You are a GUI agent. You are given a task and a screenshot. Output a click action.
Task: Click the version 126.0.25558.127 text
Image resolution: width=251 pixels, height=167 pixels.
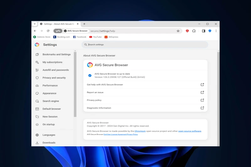tap(120, 77)
